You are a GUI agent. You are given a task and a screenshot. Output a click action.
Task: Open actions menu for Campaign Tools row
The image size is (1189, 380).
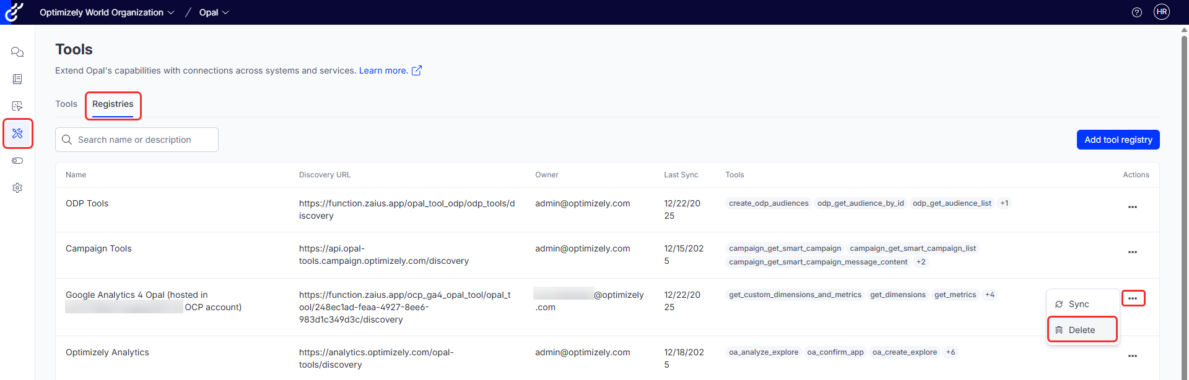(x=1132, y=252)
